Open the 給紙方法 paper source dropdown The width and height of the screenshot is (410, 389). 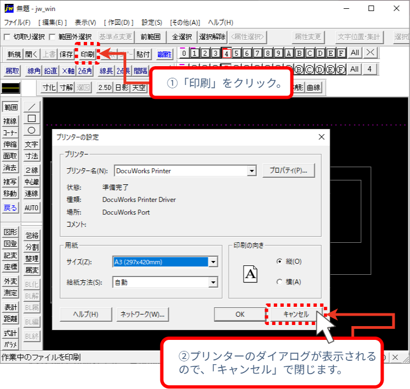pyautogui.click(x=213, y=282)
